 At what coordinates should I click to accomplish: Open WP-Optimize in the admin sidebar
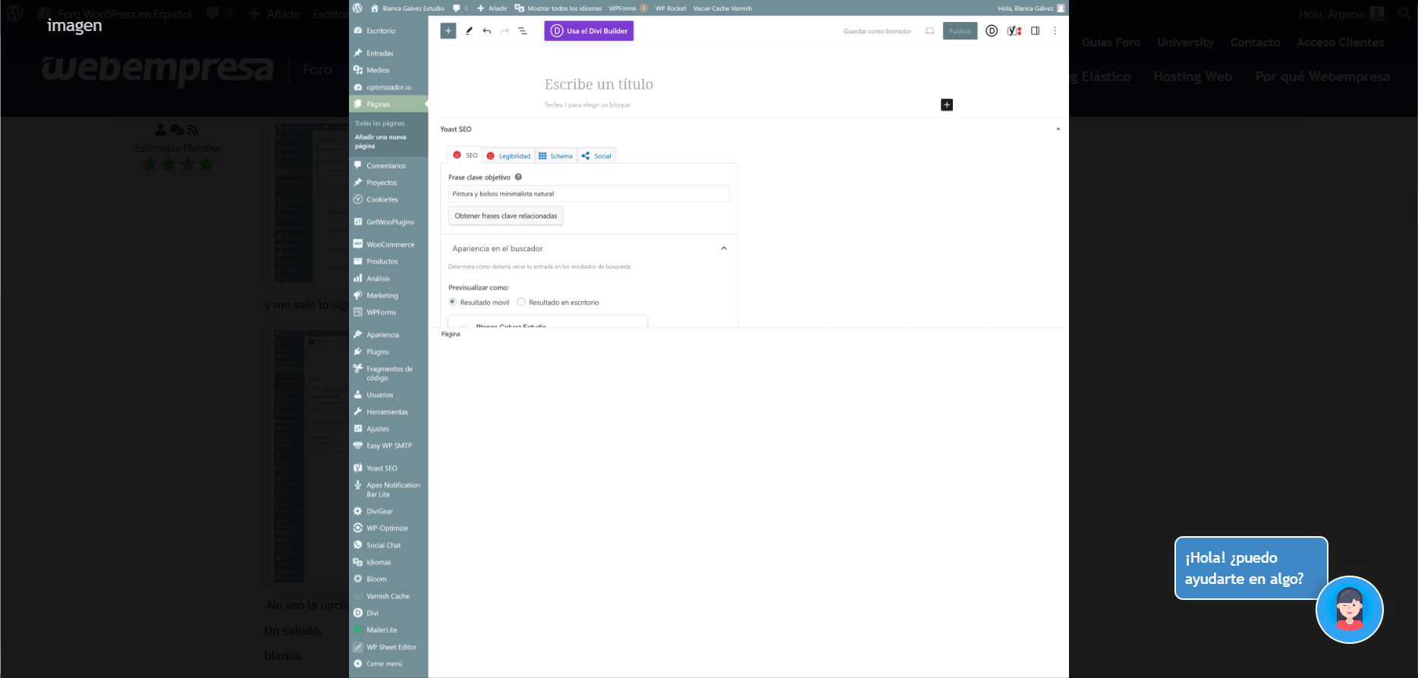pyautogui.click(x=388, y=528)
